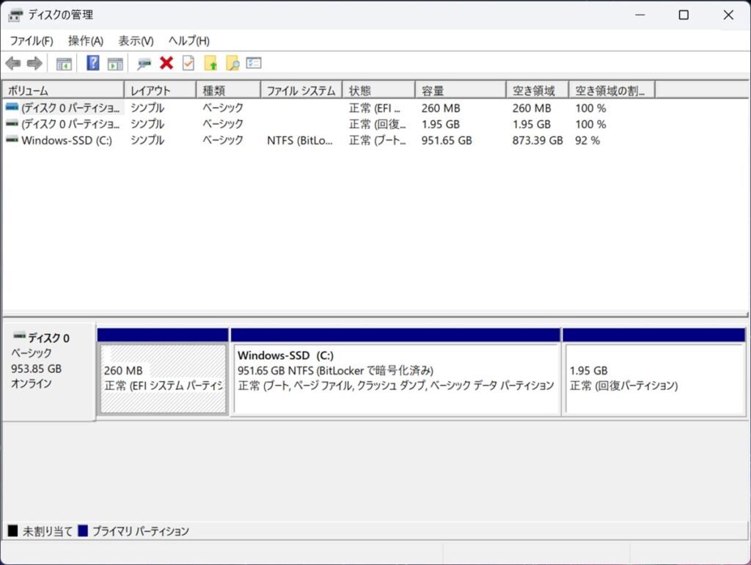Open the 表示(V) menu
Viewport: 751px width, 565px height.
click(x=136, y=41)
